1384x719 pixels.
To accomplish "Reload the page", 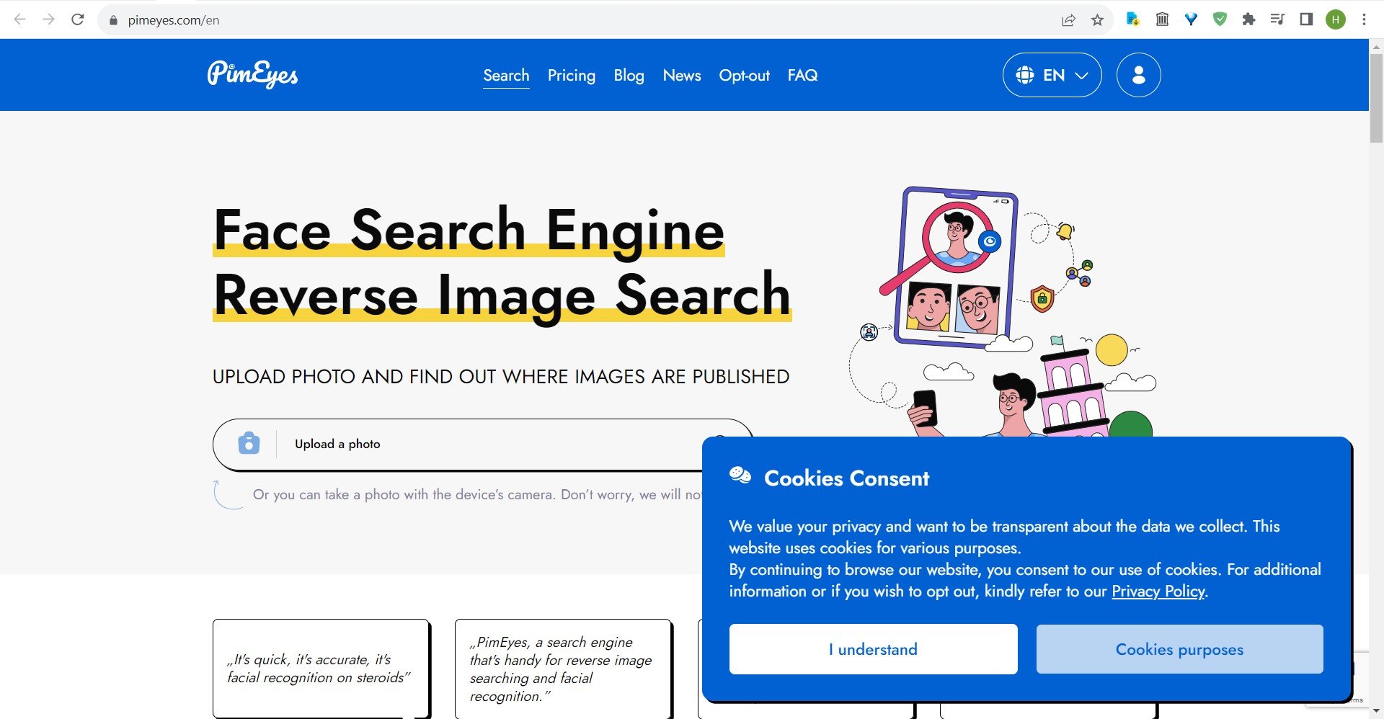I will pyautogui.click(x=78, y=19).
